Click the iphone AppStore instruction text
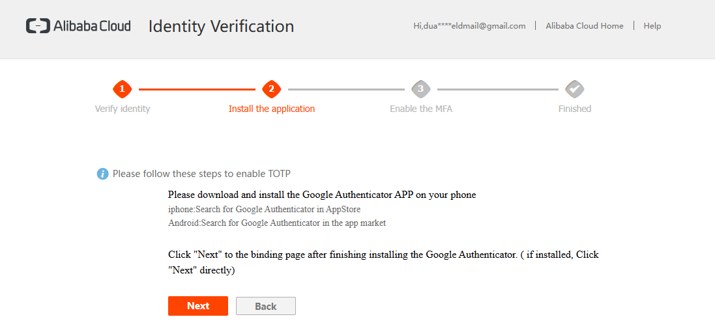The width and height of the screenshot is (715, 332). 264,210
